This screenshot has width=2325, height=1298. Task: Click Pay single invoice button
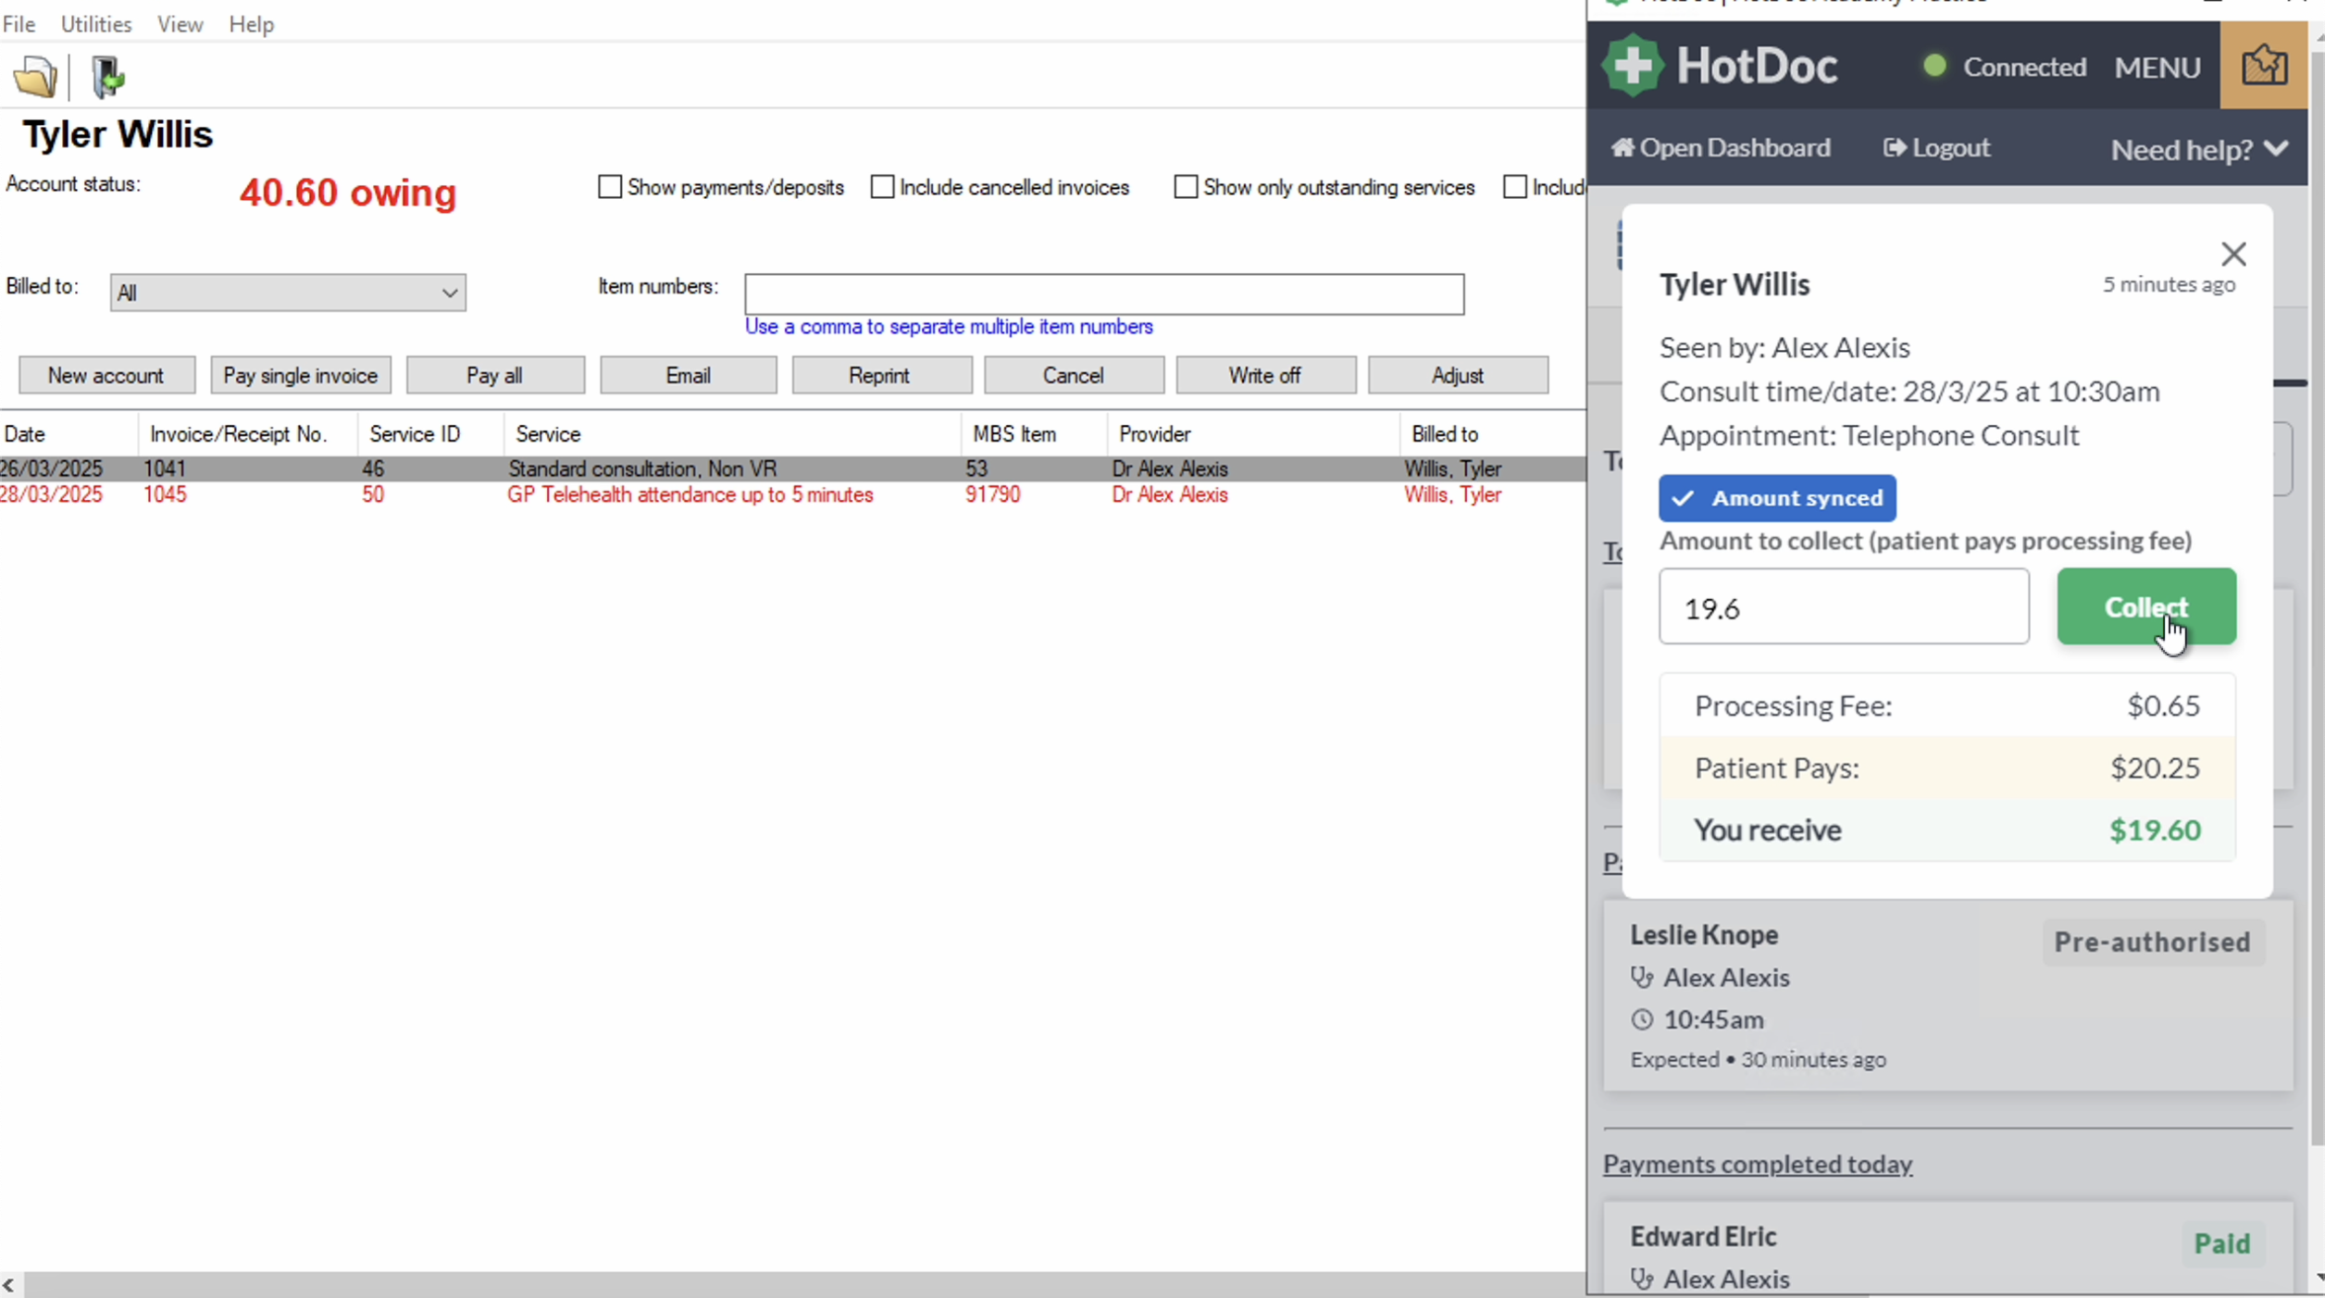pos(301,375)
